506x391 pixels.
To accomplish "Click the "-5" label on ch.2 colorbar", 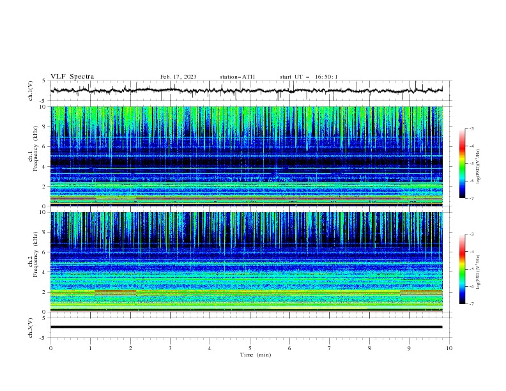I will click(x=471, y=269).
